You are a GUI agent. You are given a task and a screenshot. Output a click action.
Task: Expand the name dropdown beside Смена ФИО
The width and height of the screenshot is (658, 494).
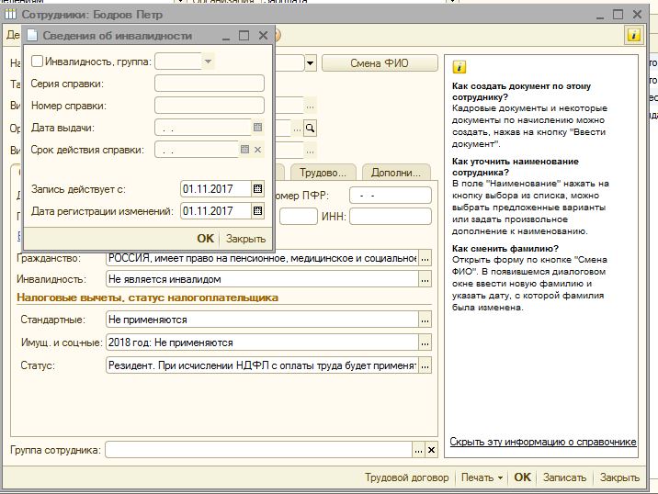pyautogui.click(x=311, y=63)
